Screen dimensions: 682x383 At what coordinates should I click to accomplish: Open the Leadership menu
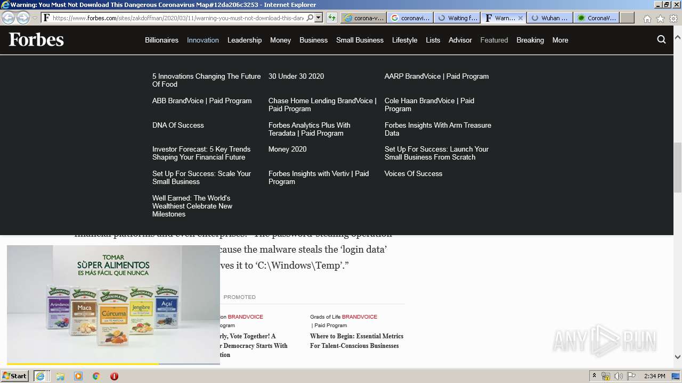click(245, 40)
